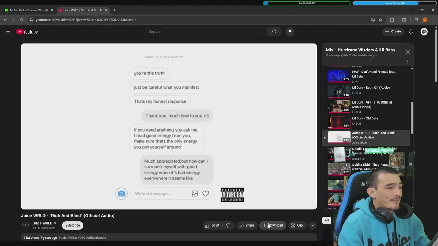Viewport: 438px width, 246px height.
Task: Open the Chrome three-dot menu
Action: tap(433, 20)
